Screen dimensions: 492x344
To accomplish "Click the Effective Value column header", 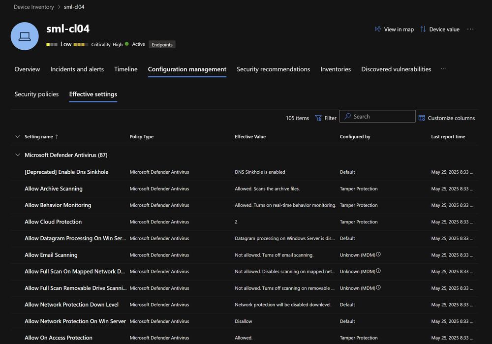I will [250, 136].
